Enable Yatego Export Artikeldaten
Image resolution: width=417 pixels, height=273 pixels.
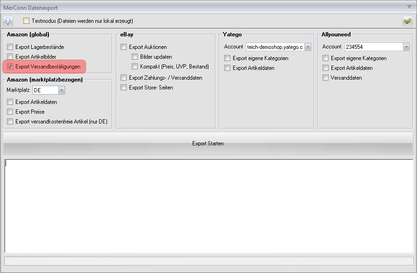228,68
